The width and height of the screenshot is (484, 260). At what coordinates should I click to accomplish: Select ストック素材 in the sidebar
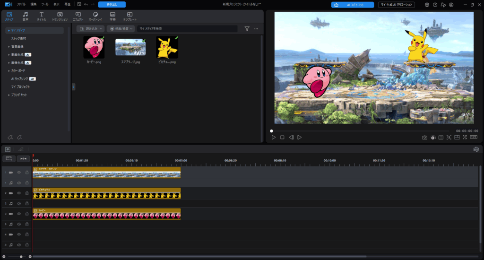pyautogui.click(x=18, y=38)
